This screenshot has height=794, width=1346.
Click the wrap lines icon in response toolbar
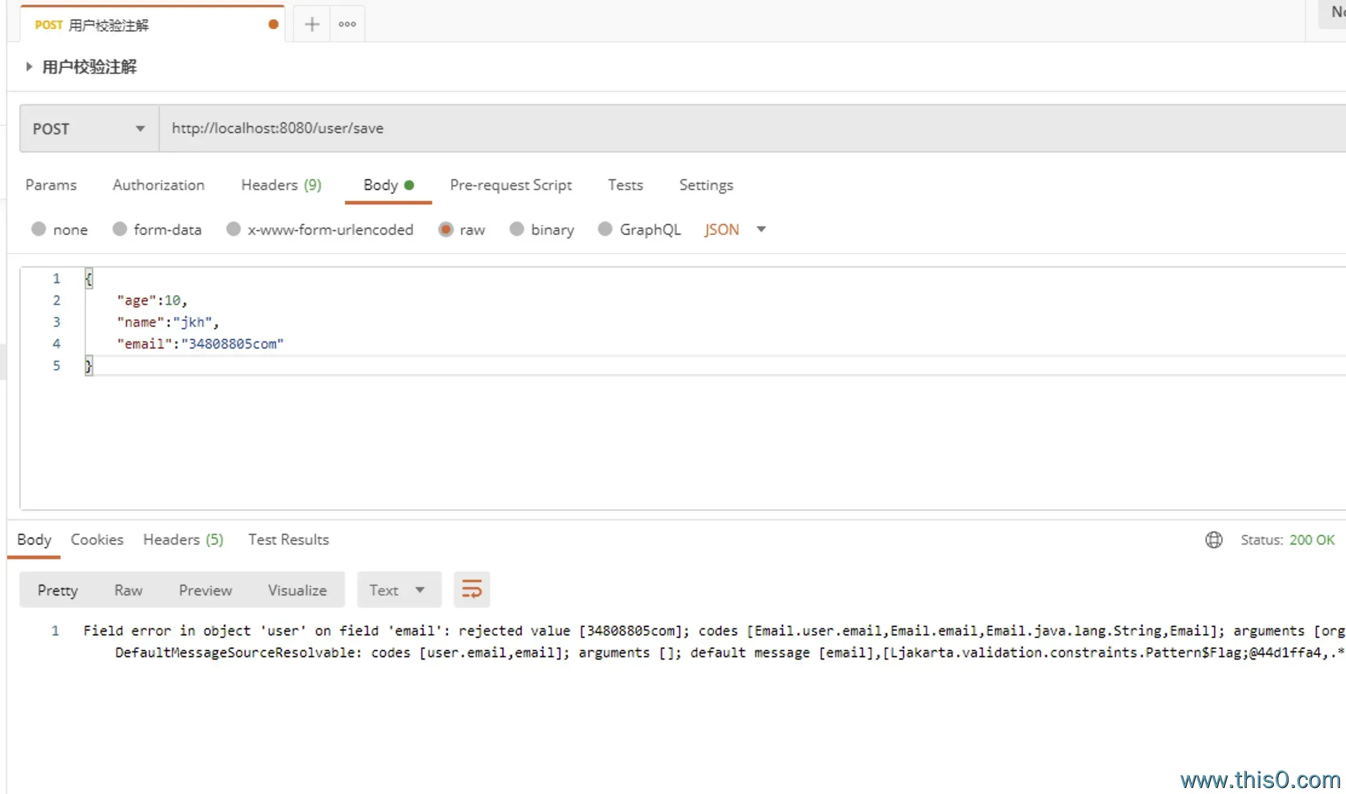[x=471, y=589]
